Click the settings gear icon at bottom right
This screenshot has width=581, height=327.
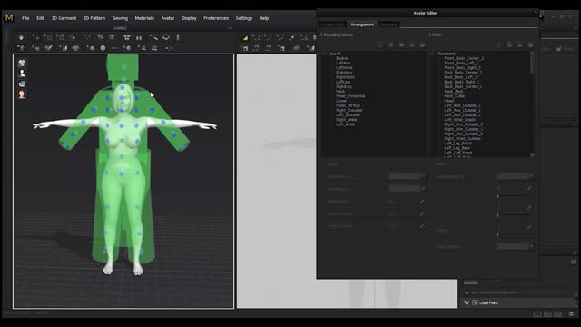572,314
